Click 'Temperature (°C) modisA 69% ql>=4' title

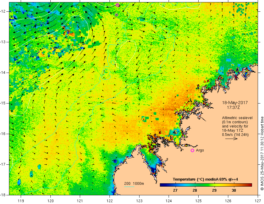point(205,179)
